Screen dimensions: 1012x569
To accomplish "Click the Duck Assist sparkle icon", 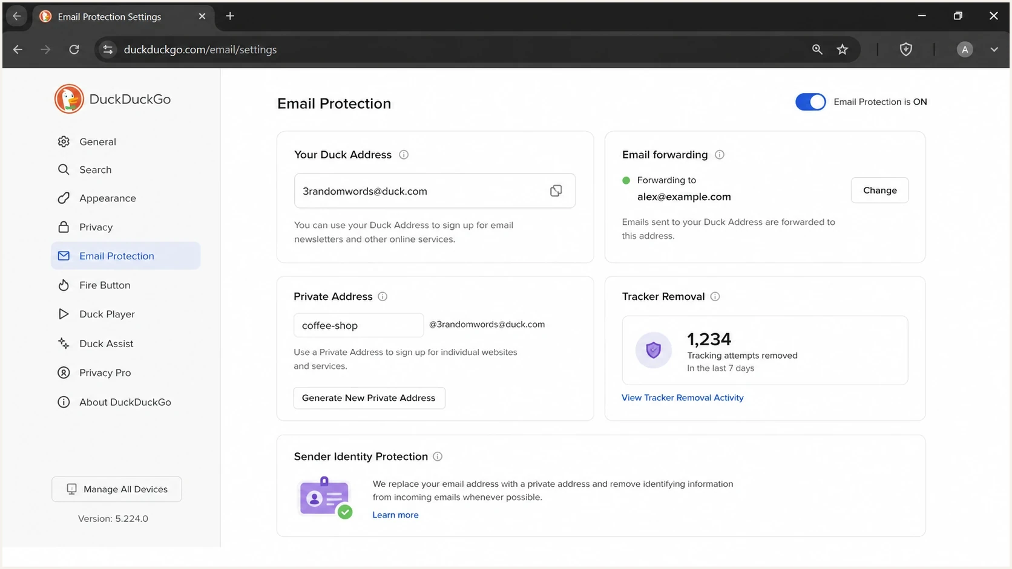I will click(x=64, y=343).
